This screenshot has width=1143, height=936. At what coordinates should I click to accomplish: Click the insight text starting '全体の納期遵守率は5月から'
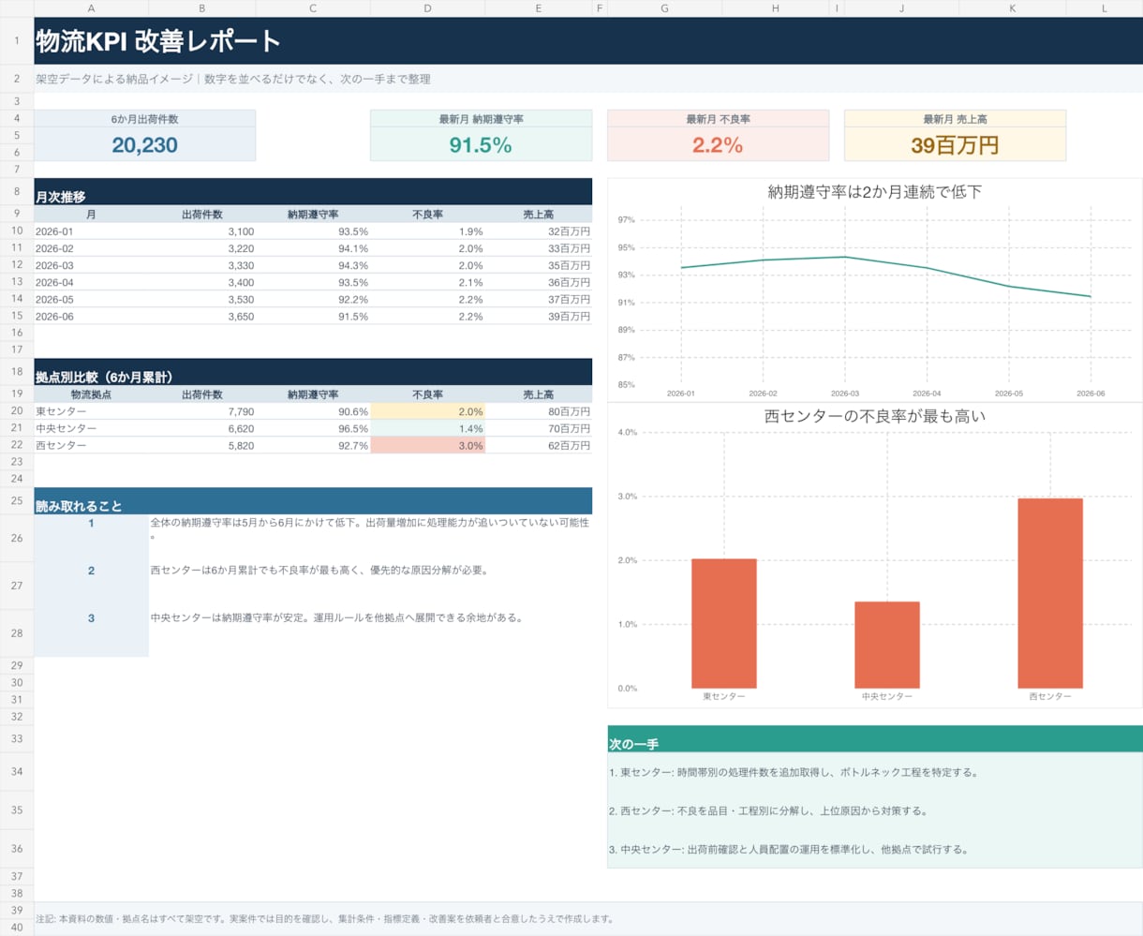point(370,538)
